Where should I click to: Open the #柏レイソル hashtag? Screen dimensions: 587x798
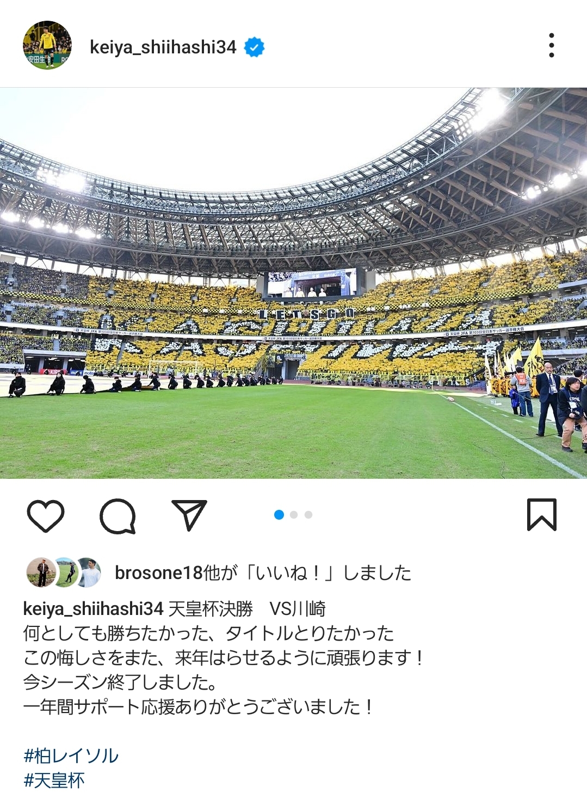[71, 756]
